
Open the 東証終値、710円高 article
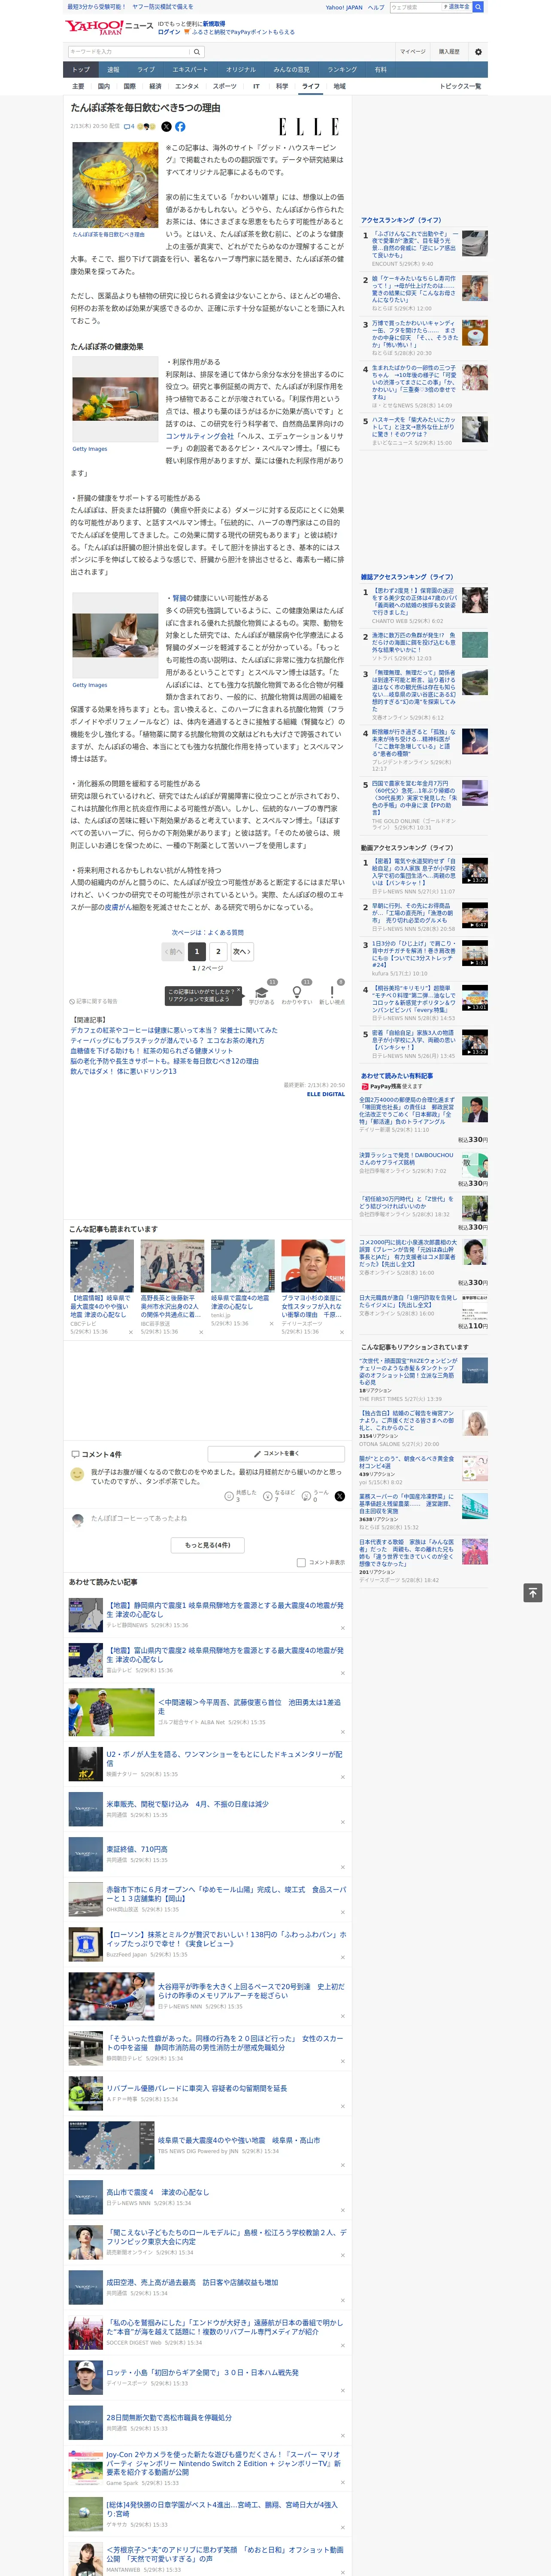click(137, 1850)
